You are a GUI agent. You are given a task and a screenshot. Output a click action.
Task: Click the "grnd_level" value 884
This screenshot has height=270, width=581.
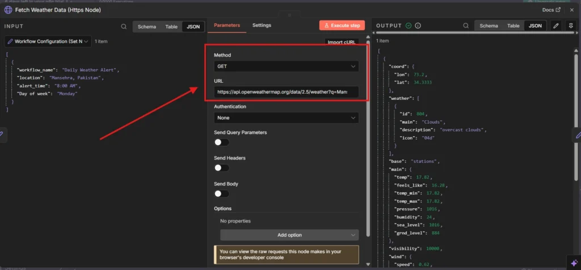tap(436, 233)
